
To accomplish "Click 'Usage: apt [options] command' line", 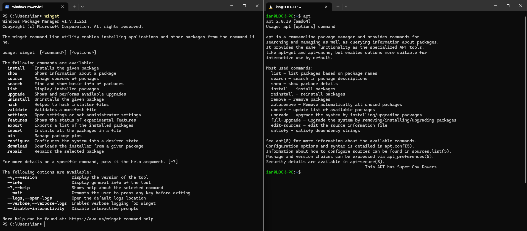I will point(301,27).
